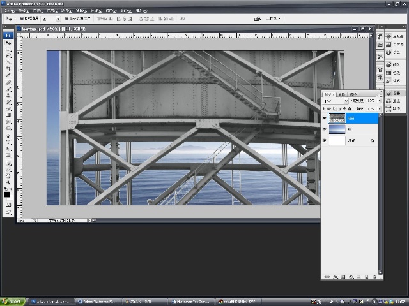Open the Workspace dropdown in options bar
Screen dimensions: 409x306
click(274, 18)
